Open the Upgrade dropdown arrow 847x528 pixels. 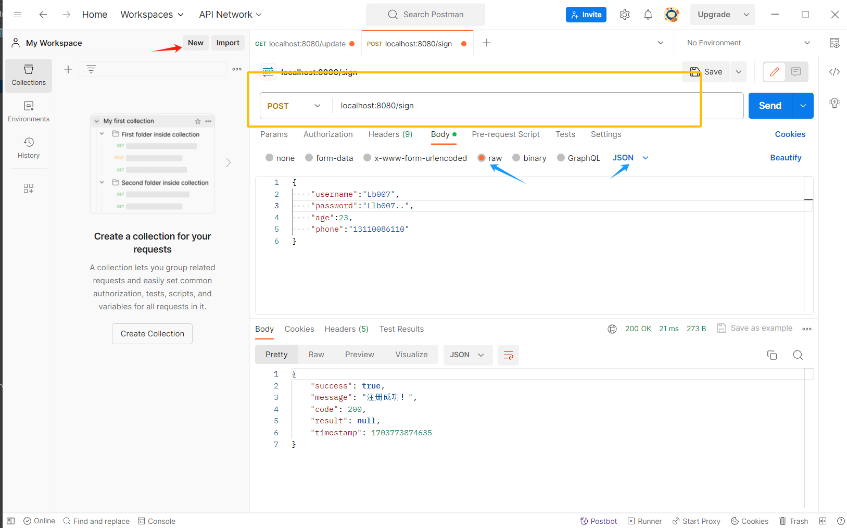point(747,15)
